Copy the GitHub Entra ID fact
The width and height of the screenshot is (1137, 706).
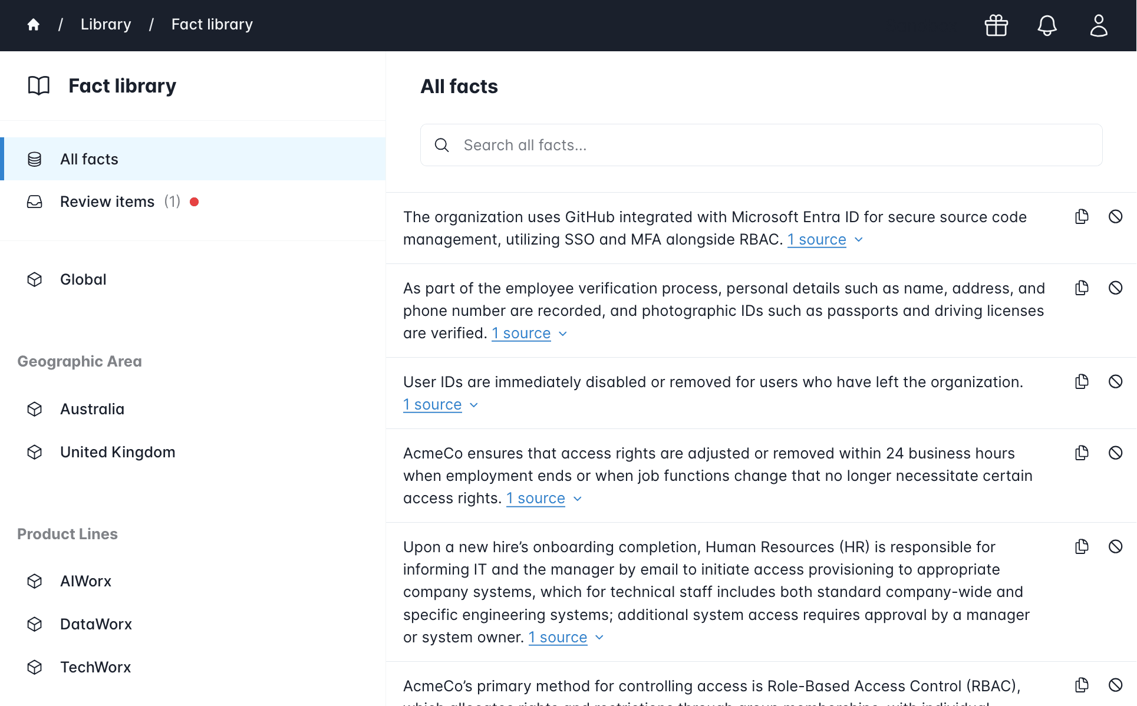click(x=1082, y=217)
